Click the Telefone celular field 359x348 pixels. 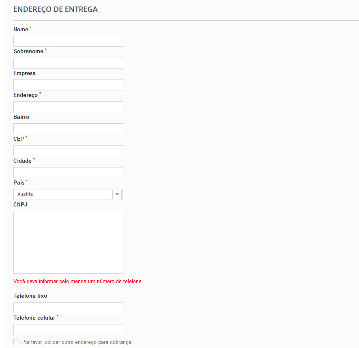(x=68, y=329)
